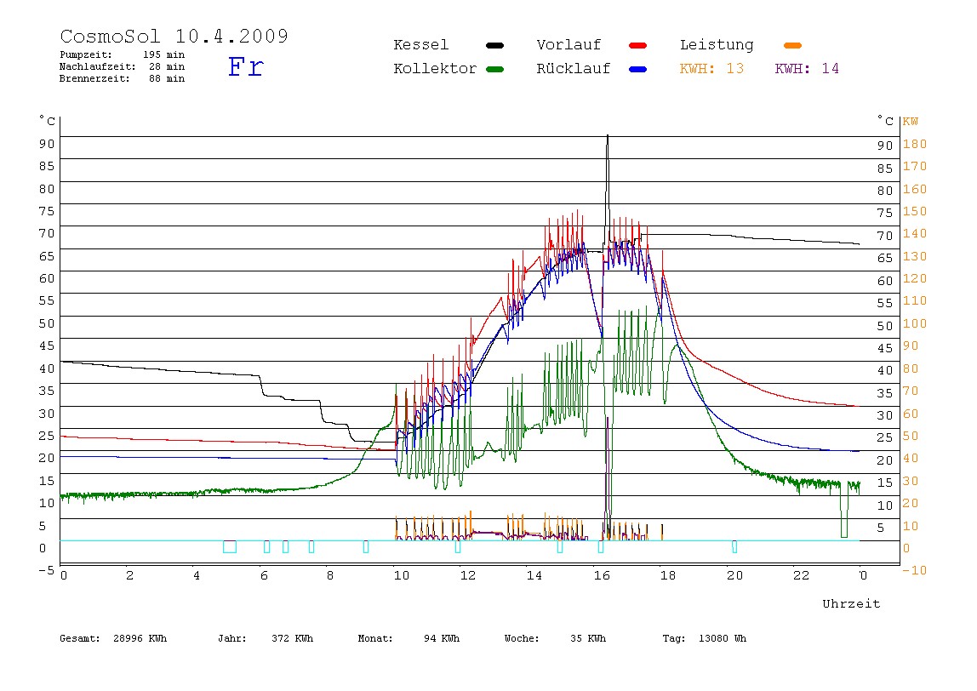The width and height of the screenshot is (977, 691).
Task: Select the "35 KWh" weekly value
Action: tap(588, 638)
